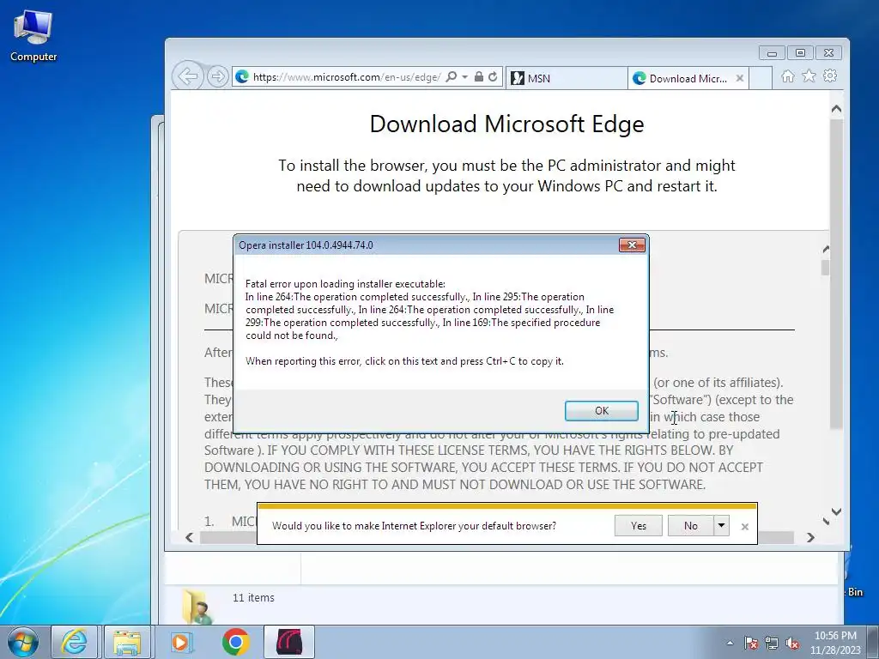Click the Edge favicon in address bar
The width and height of the screenshot is (879, 659).
click(x=242, y=76)
